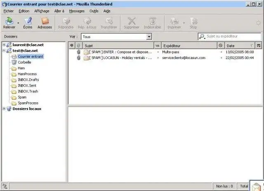The image size is (264, 191).
Task: Click the Relever get mail button
Action: point(9,23)
